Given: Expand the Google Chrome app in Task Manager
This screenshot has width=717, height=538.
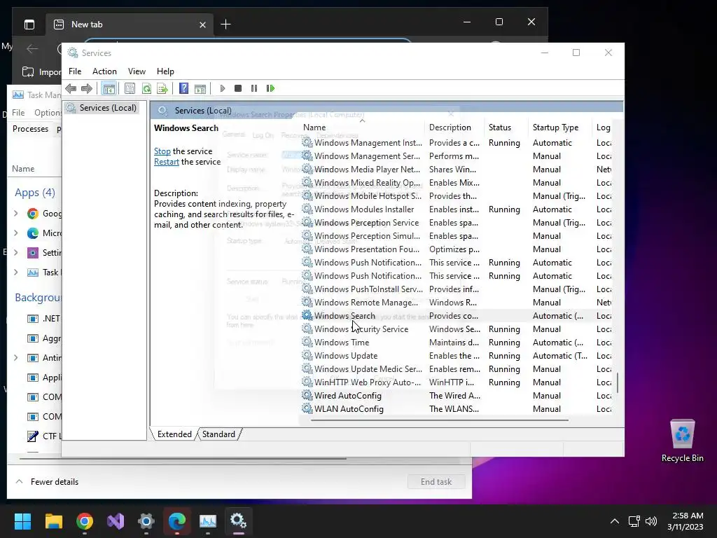Looking at the screenshot, I should [16, 213].
